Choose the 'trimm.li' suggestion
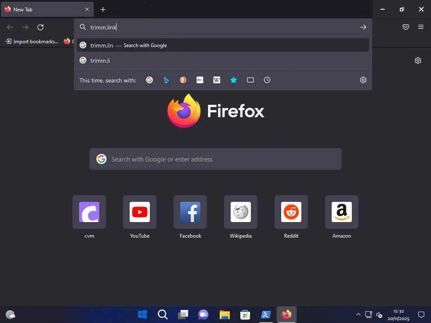The width and height of the screenshot is (431, 323). (x=223, y=61)
